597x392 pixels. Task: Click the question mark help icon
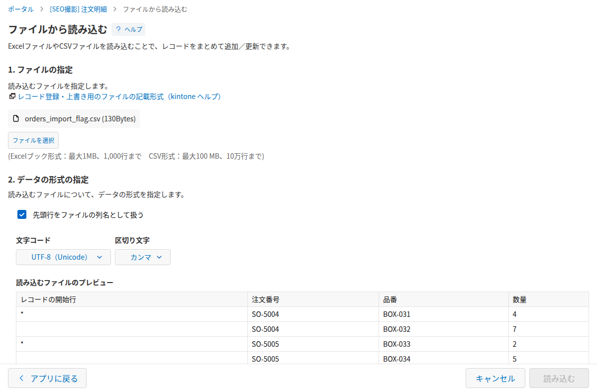118,29
